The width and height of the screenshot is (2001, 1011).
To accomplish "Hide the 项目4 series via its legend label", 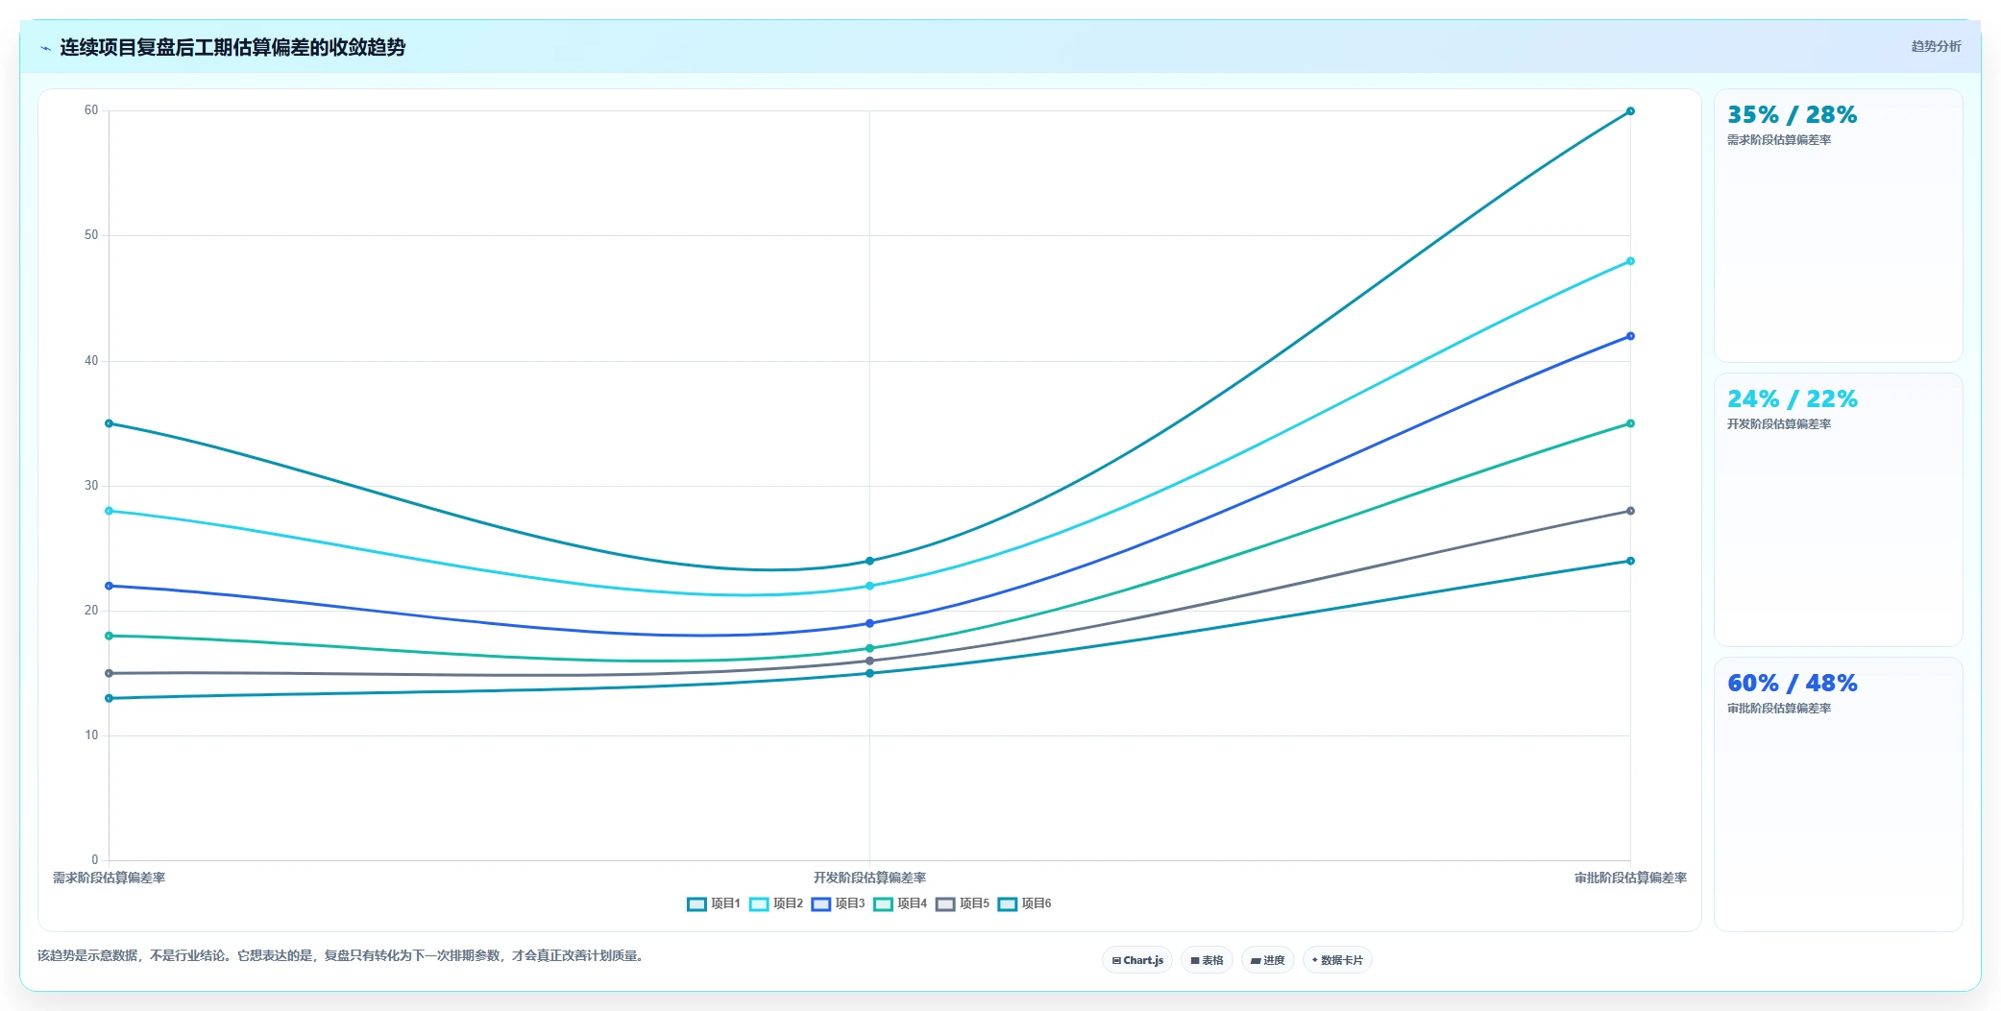I will 912,903.
